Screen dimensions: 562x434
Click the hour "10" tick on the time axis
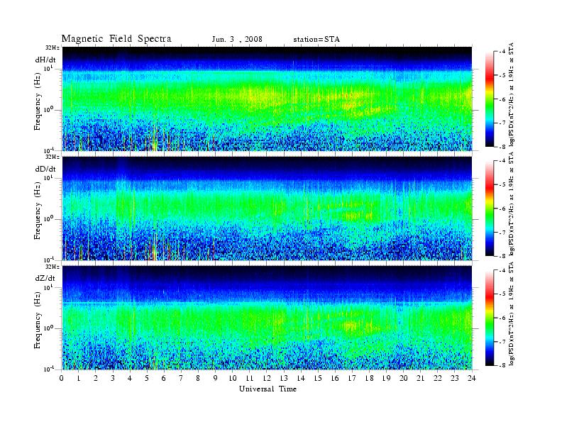[x=233, y=378]
